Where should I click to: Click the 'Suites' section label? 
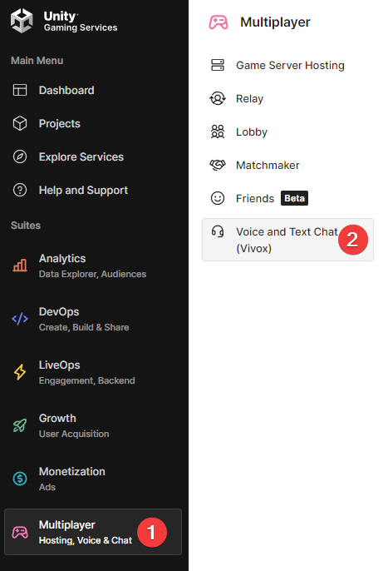[26, 226]
